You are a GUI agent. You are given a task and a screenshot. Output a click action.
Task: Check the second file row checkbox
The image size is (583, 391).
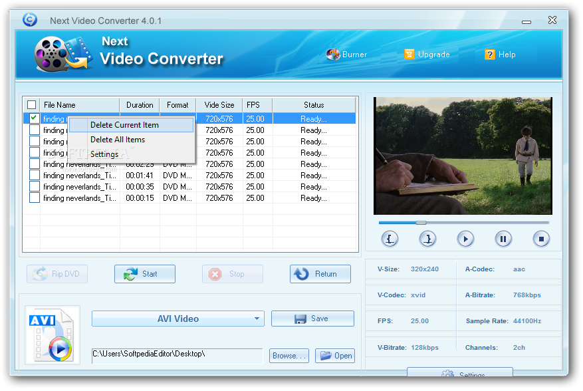click(34, 130)
